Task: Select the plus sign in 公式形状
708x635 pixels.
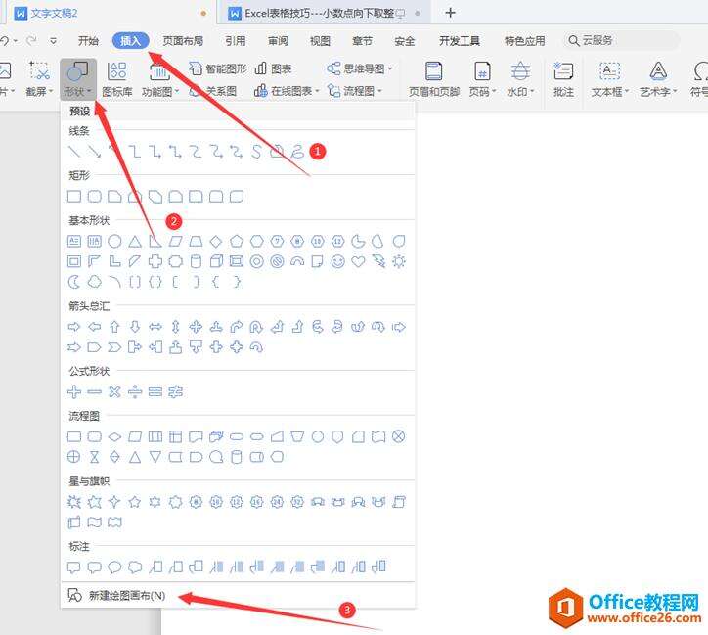Action: [x=74, y=391]
